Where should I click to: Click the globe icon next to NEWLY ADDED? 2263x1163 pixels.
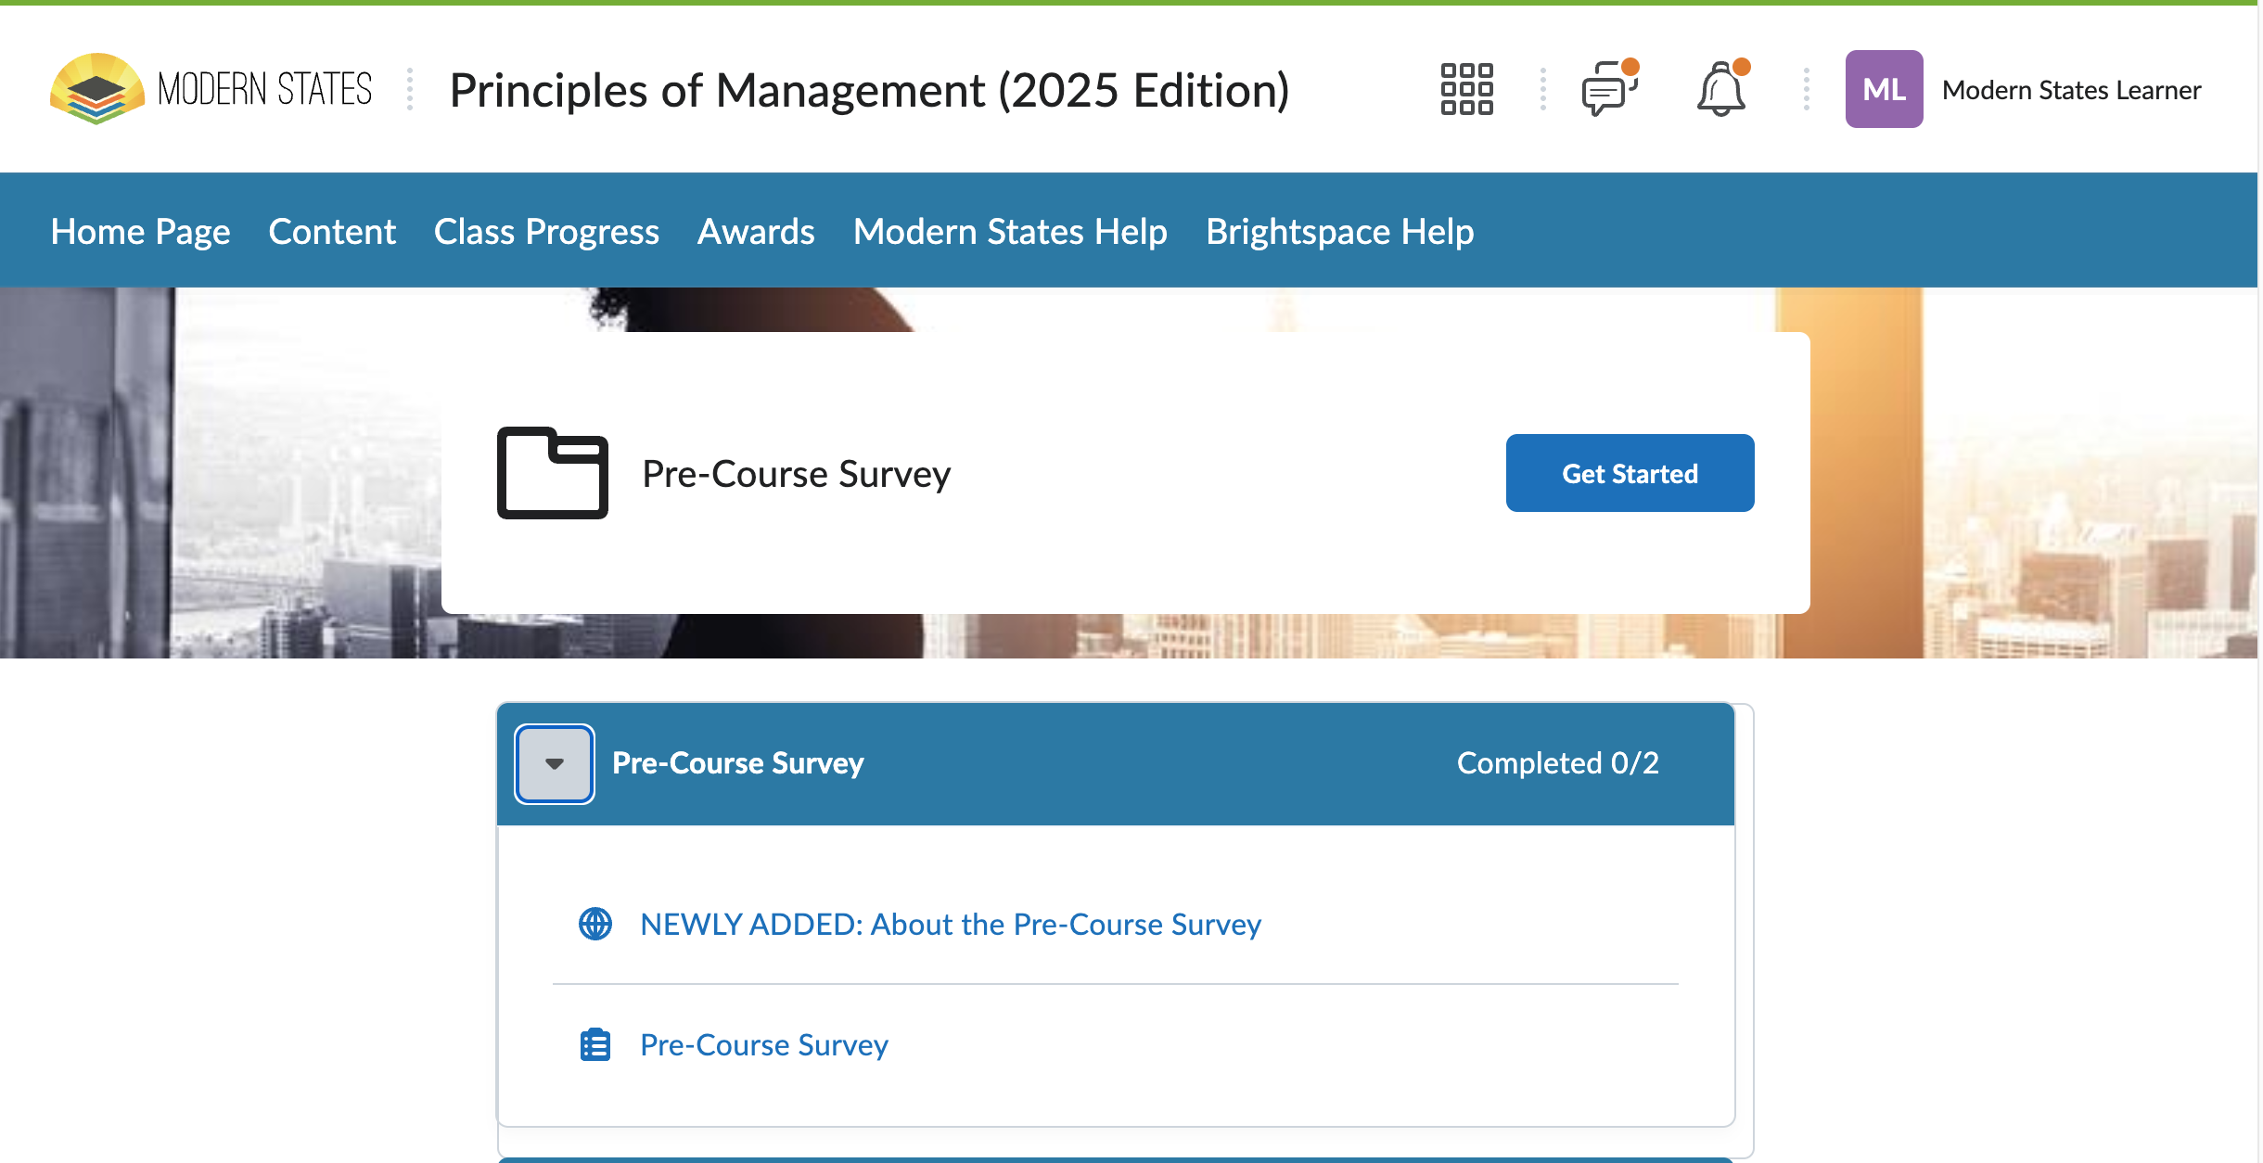595,924
